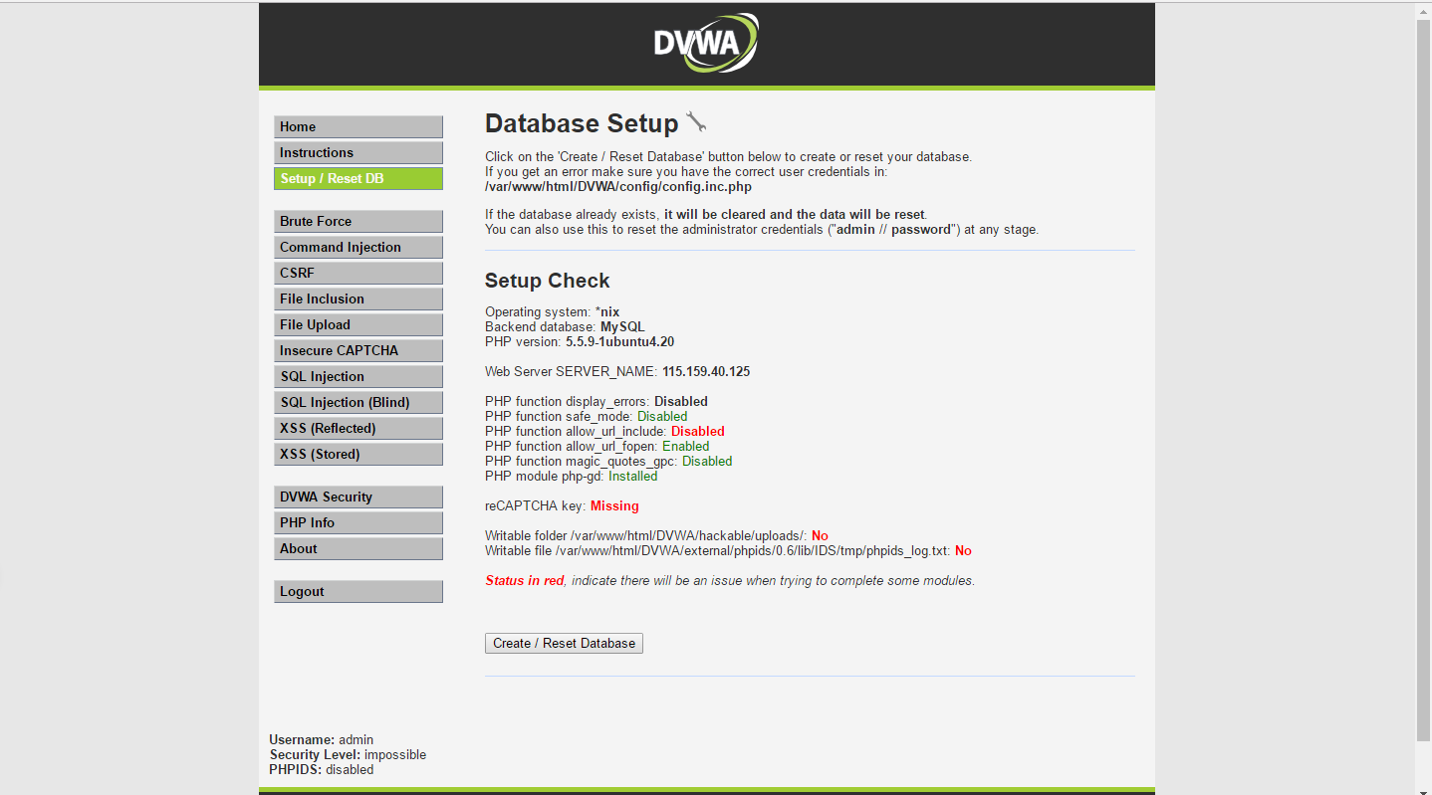Click safe_mode Disabled status
This screenshot has height=795, width=1432.
[662, 416]
